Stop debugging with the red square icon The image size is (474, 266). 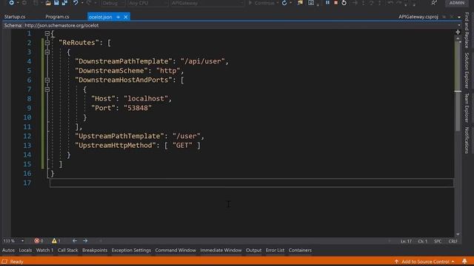(336, 3)
